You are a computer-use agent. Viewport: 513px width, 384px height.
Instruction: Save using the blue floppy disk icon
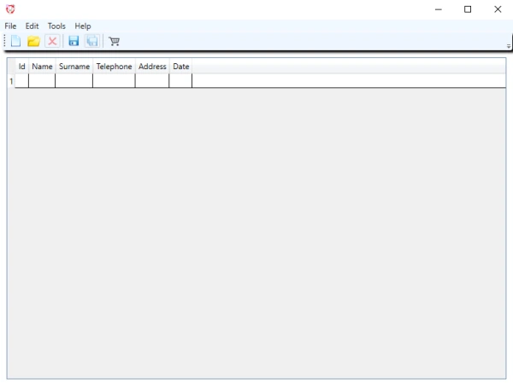click(x=74, y=41)
